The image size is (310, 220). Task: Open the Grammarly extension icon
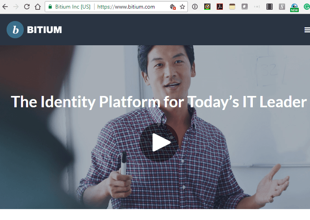pyautogui.click(x=306, y=7)
